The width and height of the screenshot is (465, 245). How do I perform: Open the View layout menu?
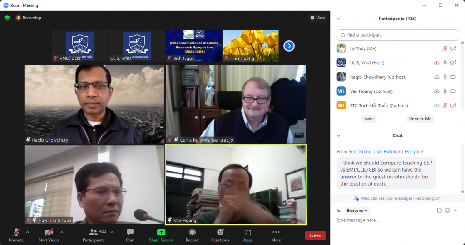tap(318, 18)
